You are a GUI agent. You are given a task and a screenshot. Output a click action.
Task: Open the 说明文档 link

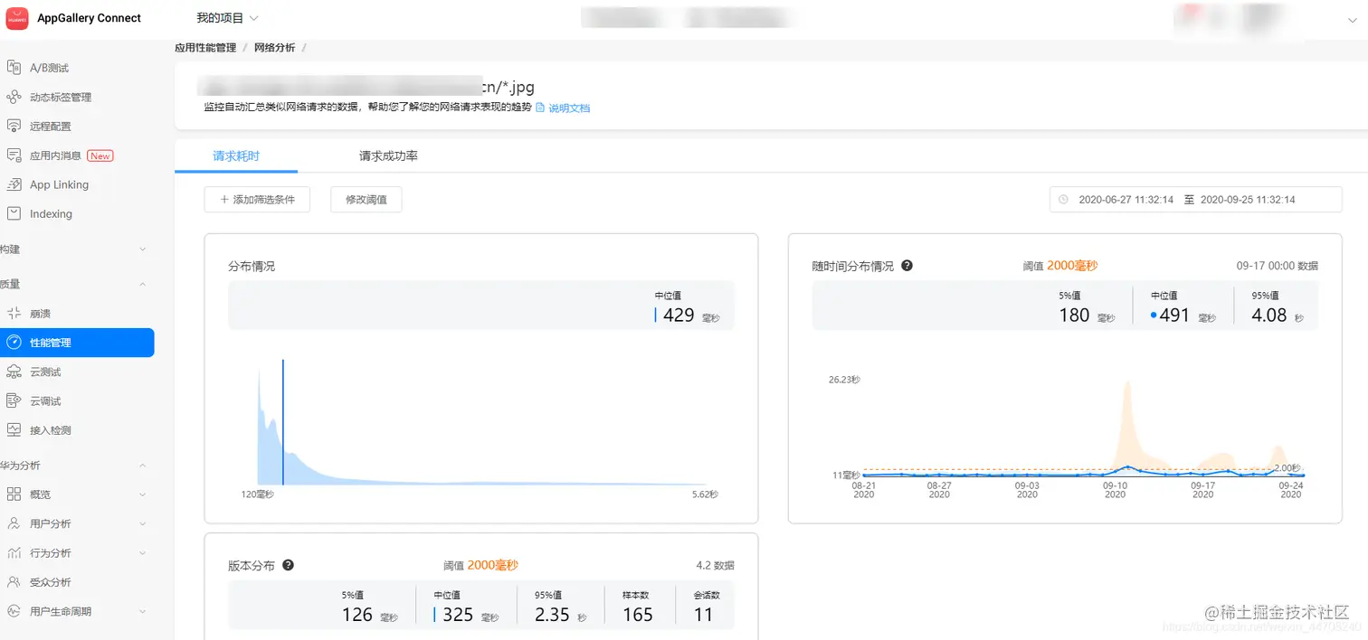coord(569,108)
